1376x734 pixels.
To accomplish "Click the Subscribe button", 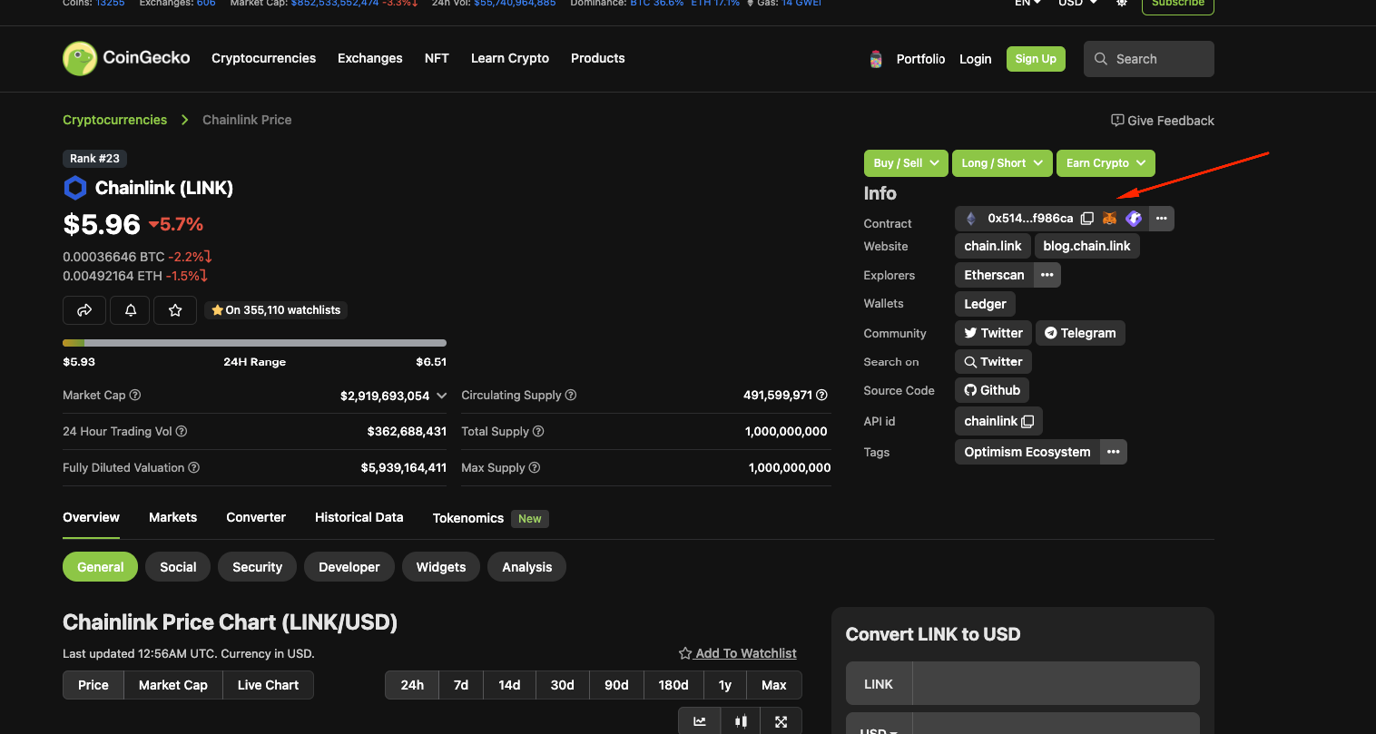I will coord(1177,5).
